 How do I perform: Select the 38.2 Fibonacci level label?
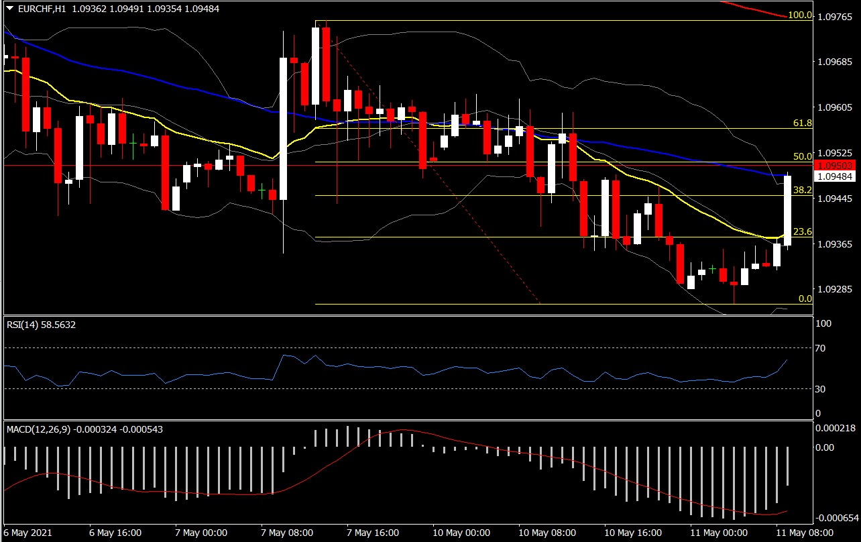(x=803, y=191)
